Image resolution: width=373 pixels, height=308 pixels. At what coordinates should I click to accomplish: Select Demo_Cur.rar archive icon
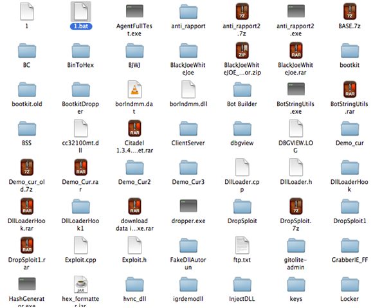(81, 167)
